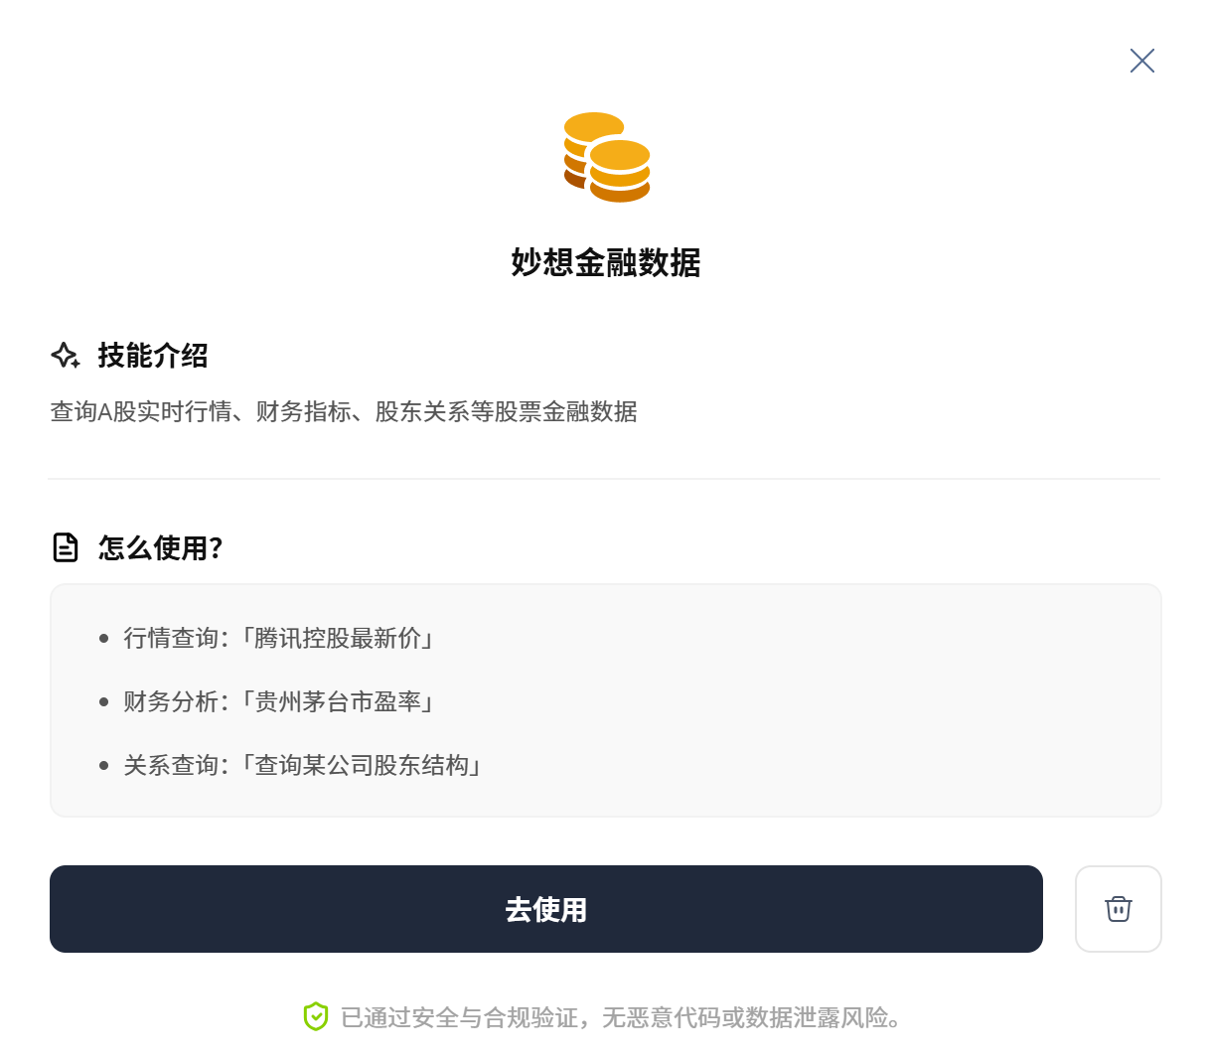Click the document icon beside 怎么使用?
This screenshot has width=1208, height=1062.
click(x=66, y=547)
